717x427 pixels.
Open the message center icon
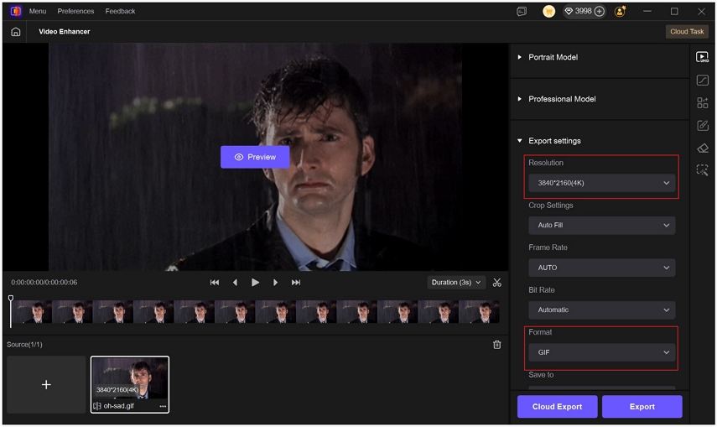[522, 12]
